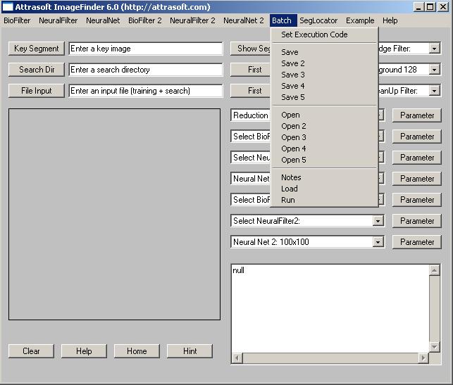Image resolution: width=453 pixels, height=385 pixels.
Task: Click the key image text field
Action: coord(146,49)
